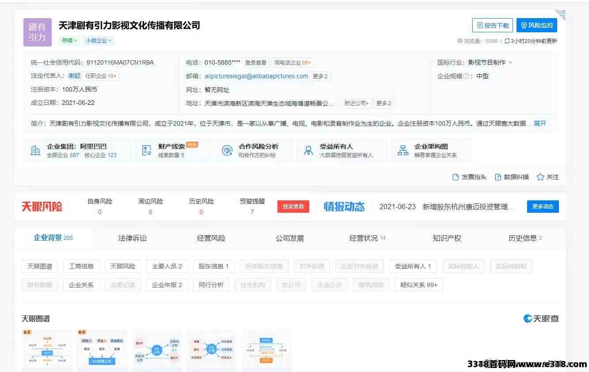Screen dimensions: 589x372
Task: Expand 任职企业 19 list
Action: (x=101, y=76)
